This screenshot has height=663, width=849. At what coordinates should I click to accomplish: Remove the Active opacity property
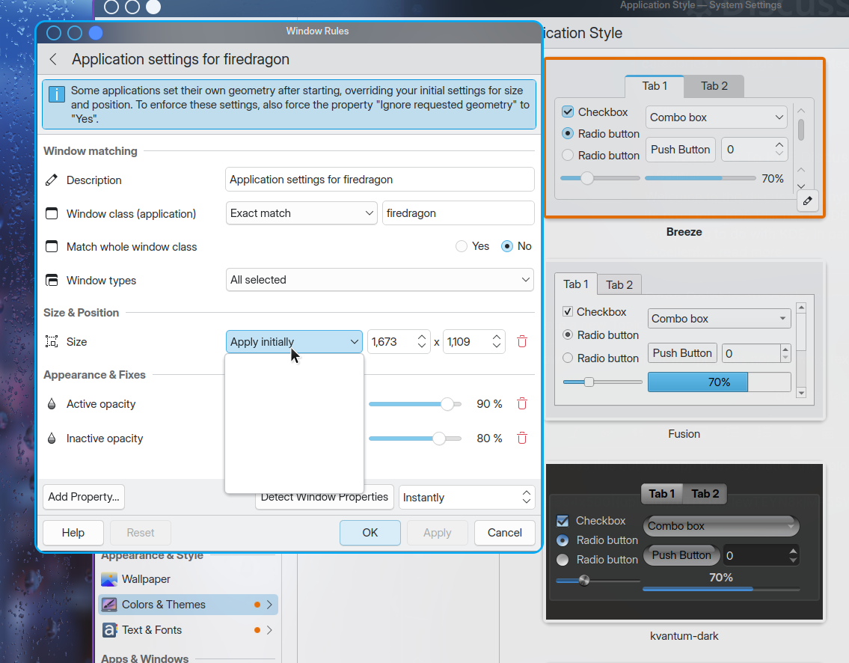tap(522, 403)
